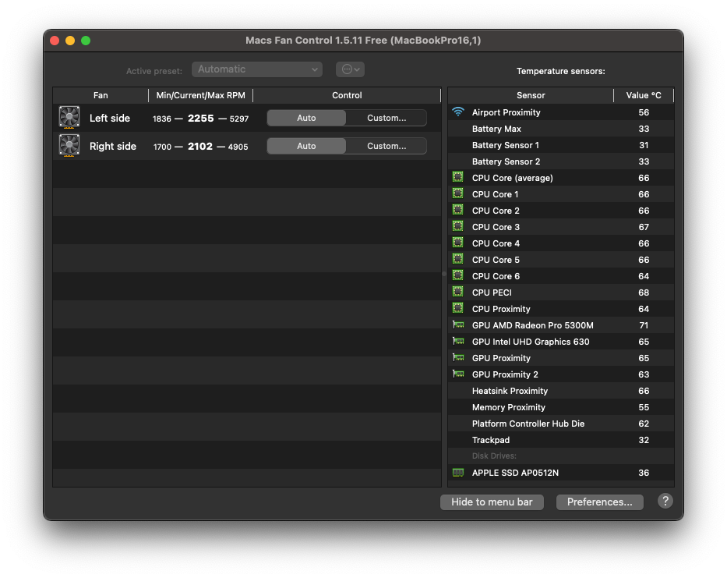Viewport: 727px width, 578px height.
Task: Open the preset options ellipsis menu
Action: [350, 69]
